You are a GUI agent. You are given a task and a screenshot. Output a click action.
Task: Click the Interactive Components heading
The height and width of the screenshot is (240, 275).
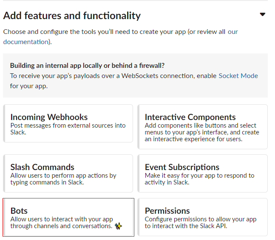(x=190, y=117)
